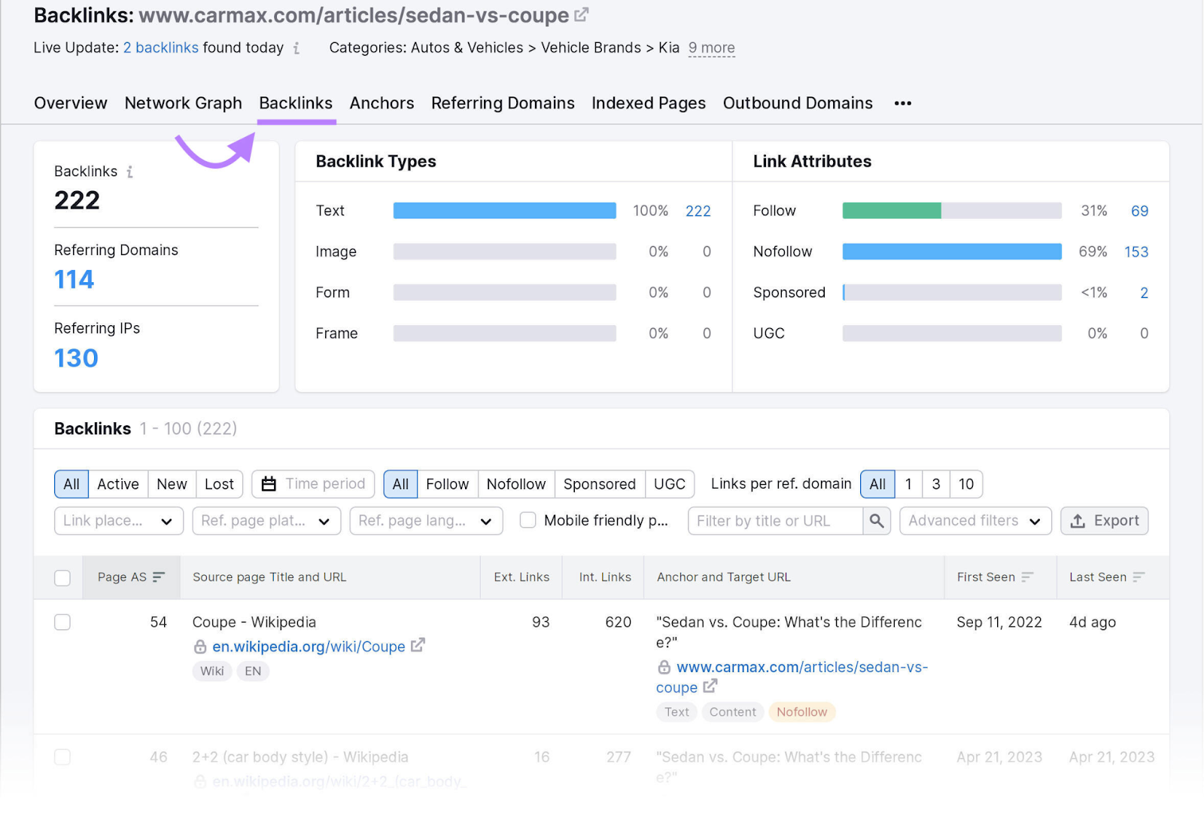Sort by Page AS column icon
This screenshot has width=1204, height=828.
pyautogui.click(x=159, y=577)
